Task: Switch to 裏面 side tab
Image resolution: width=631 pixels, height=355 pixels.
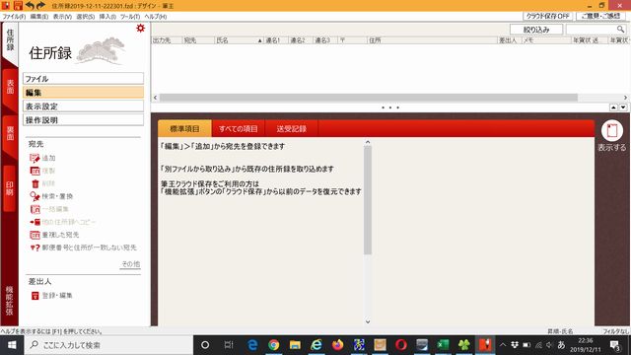Action: [x=10, y=134]
